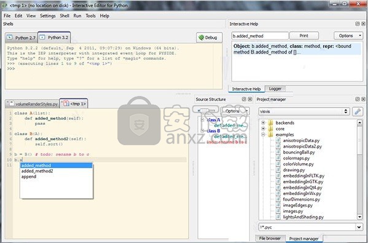Select embeddingInQt4.py file

click(x=302, y=188)
